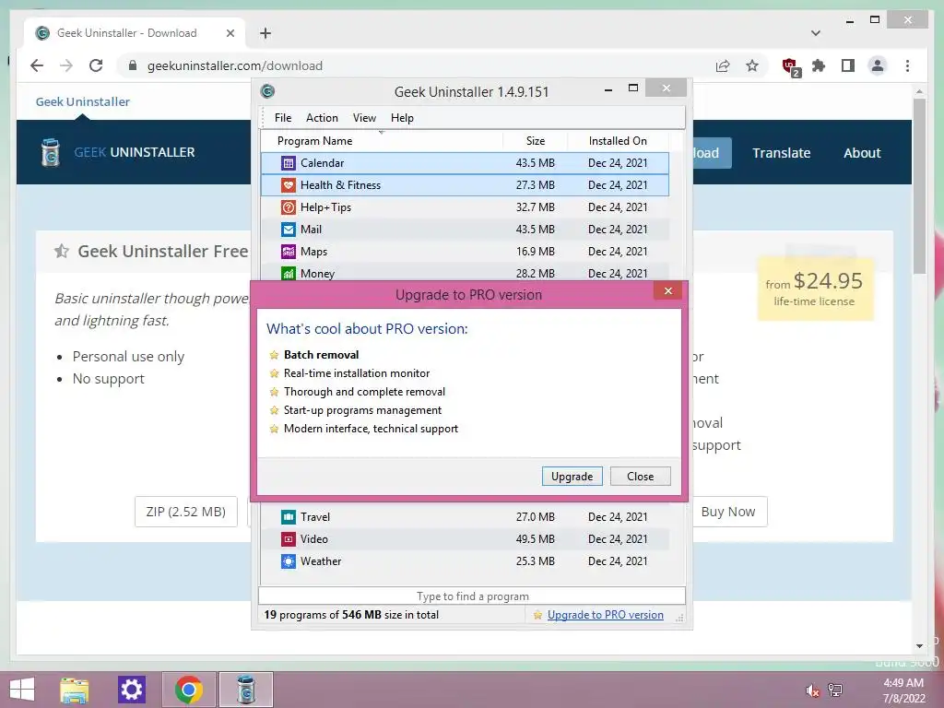Reload the page in Chrome

96,65
